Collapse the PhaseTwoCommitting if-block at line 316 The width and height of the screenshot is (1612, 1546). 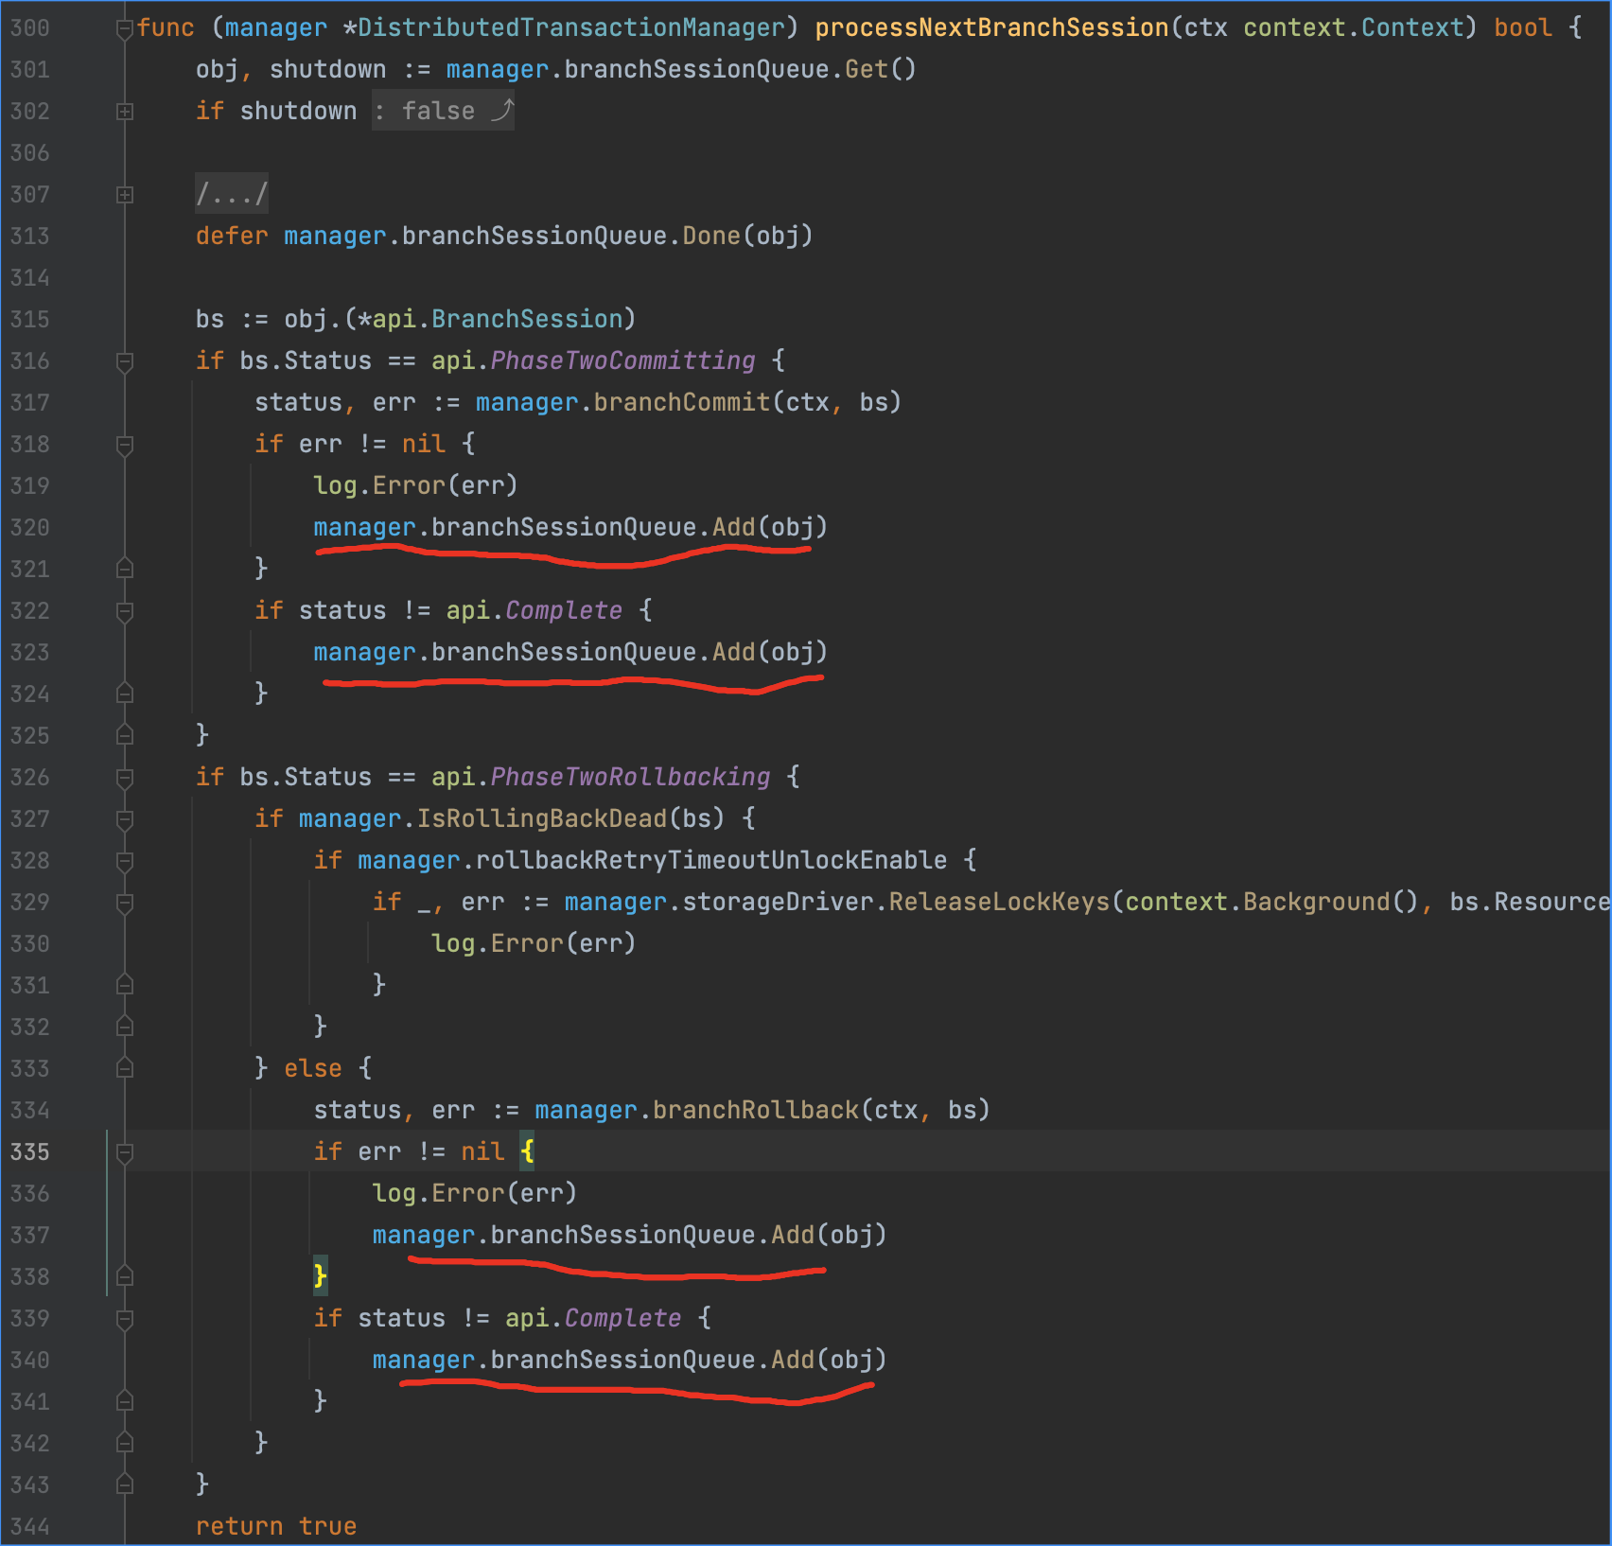point(124,361)
